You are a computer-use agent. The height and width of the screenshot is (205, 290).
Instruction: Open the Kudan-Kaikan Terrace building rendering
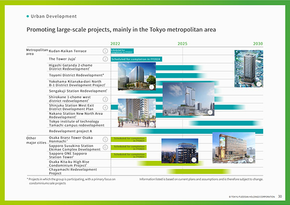[137, 76]
